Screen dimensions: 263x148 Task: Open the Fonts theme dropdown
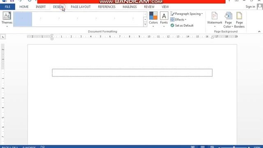(x=164, y=20)
